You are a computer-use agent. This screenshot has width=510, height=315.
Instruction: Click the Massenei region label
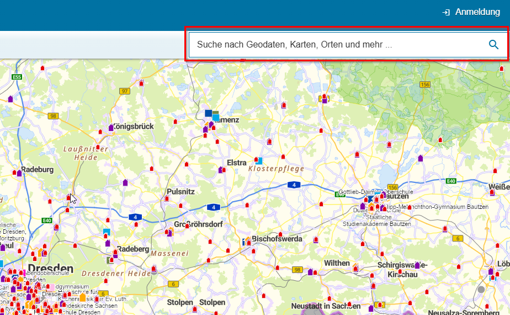pyautogui.click(x=169, y=254)
